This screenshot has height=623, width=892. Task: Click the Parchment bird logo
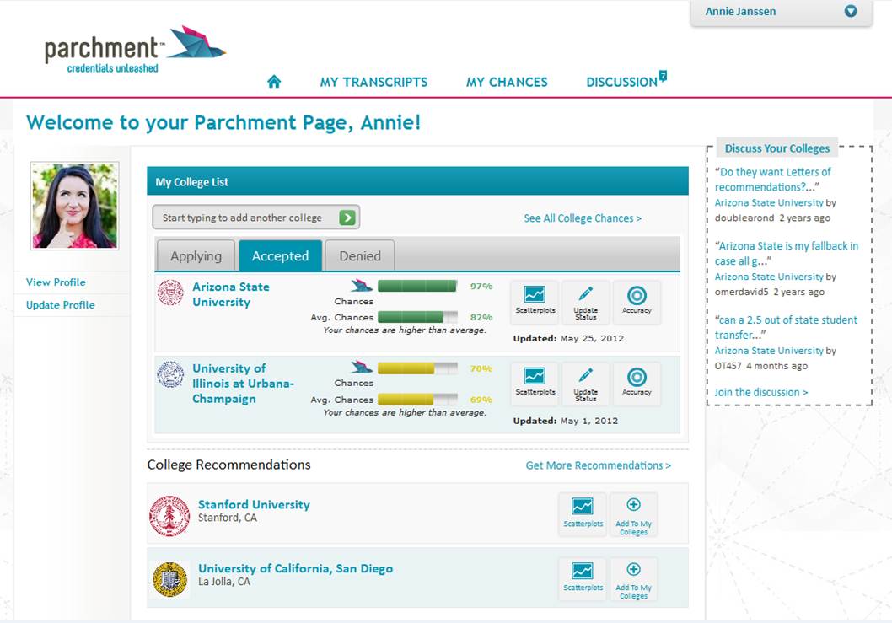click(x=198, y=42)
